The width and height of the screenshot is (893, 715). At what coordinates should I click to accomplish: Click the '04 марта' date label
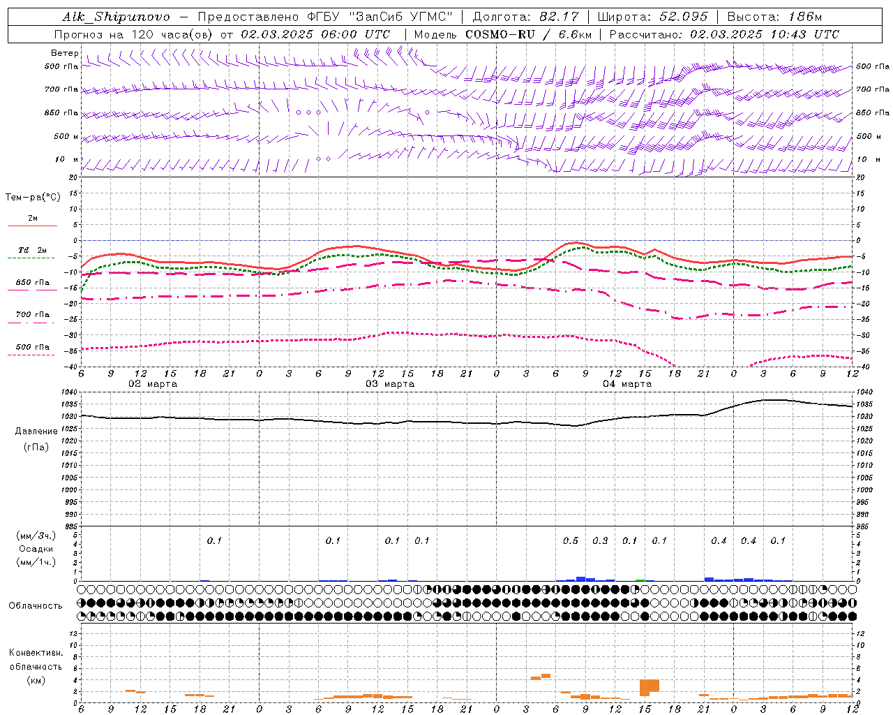point(627,384)
